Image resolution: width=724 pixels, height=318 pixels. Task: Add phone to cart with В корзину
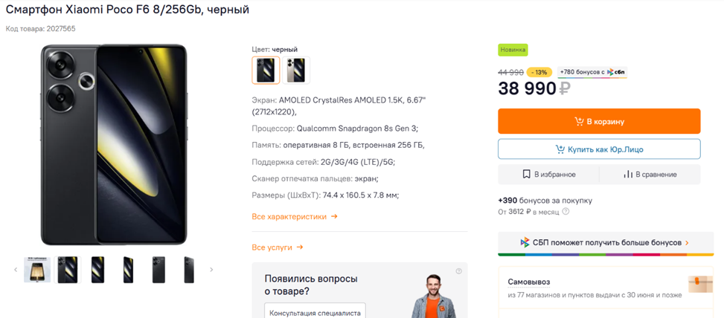click(599, 121)
